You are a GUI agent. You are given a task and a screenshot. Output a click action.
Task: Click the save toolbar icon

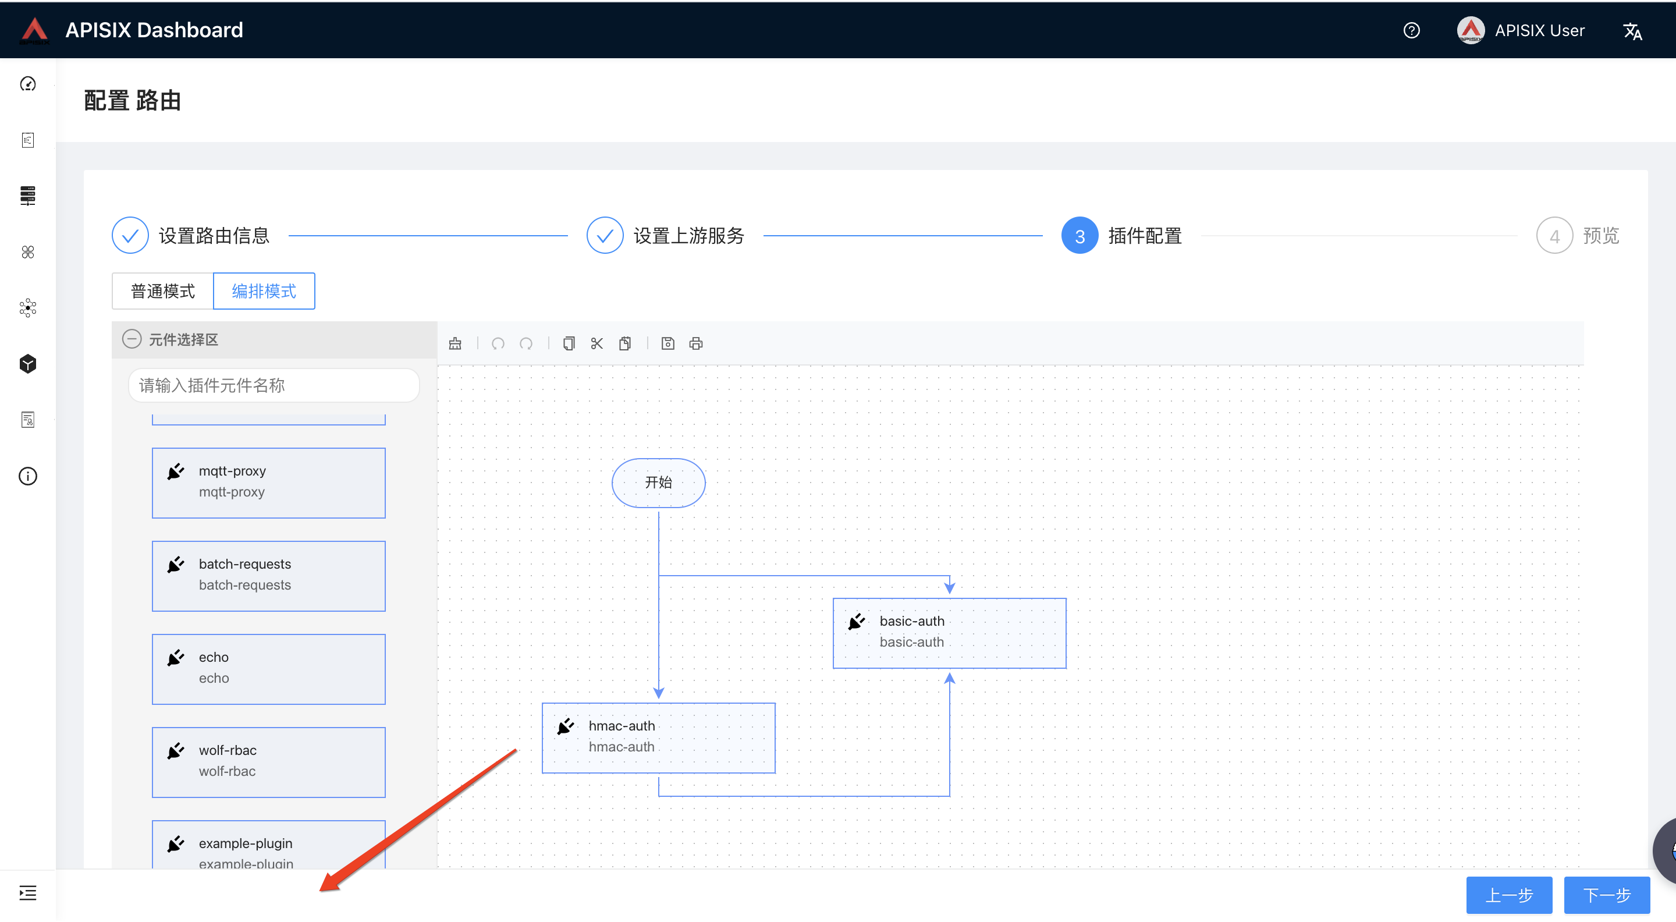click(x=667, y=343)
